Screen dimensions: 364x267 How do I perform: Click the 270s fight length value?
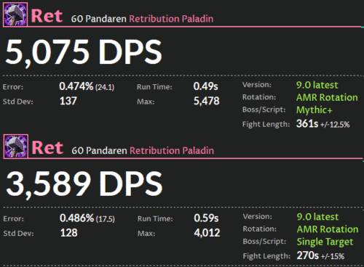pyautogui.click(x=308, y=255)
